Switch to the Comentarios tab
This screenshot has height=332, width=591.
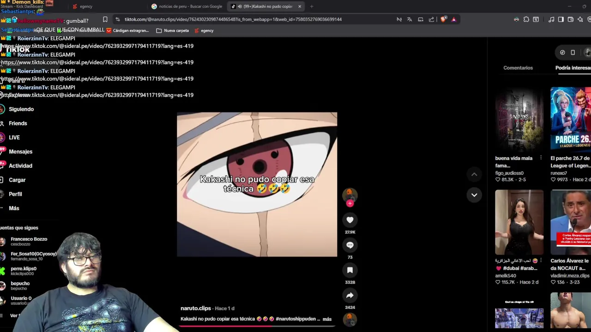point(518,68)
